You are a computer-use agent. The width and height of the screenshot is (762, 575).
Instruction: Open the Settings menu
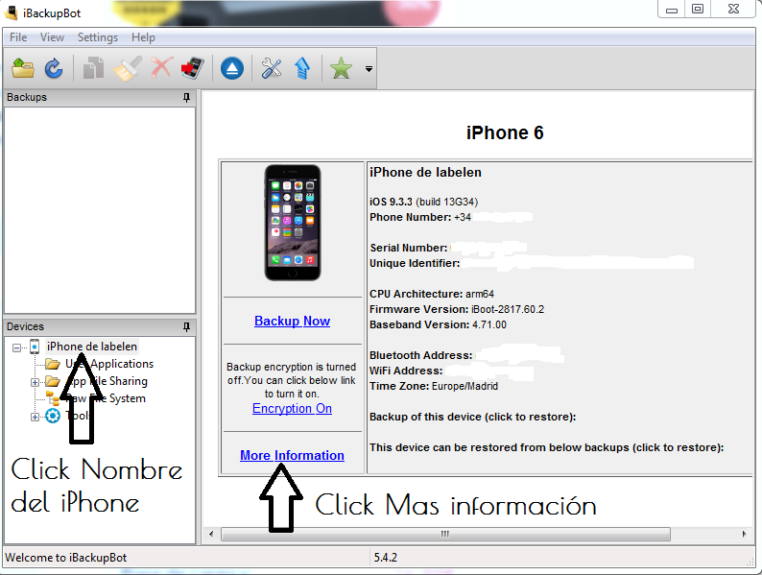tap(97, 37)
